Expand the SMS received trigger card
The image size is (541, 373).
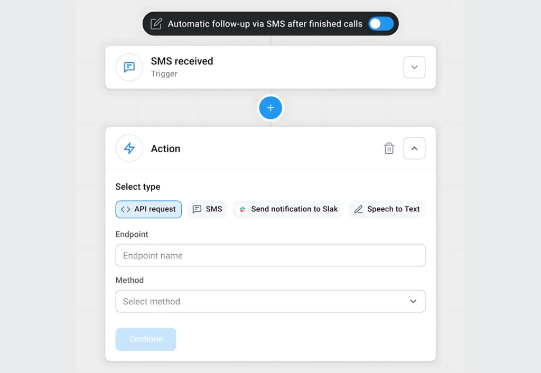[x=414, y=67]
